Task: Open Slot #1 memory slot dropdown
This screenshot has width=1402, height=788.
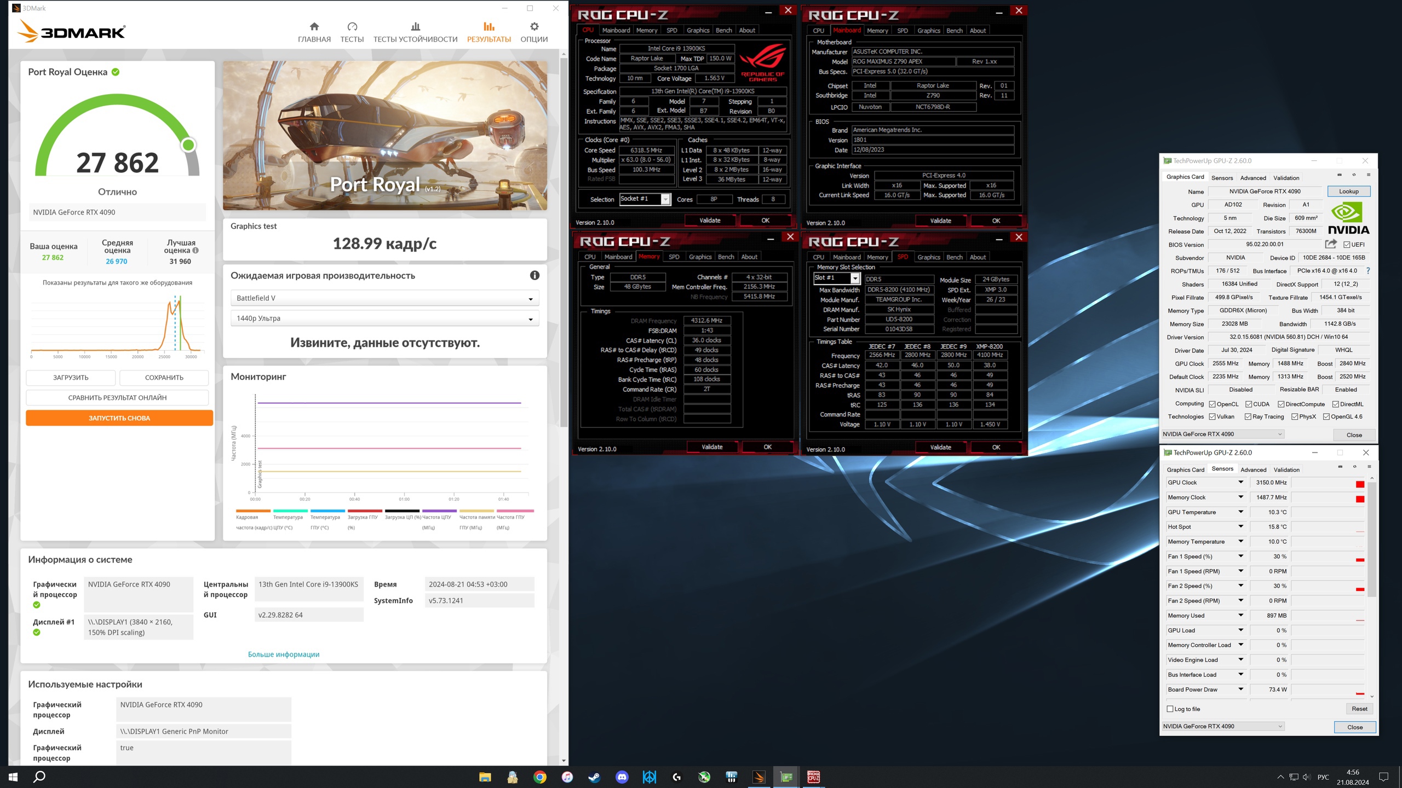Action: click(x=836, y=278)
